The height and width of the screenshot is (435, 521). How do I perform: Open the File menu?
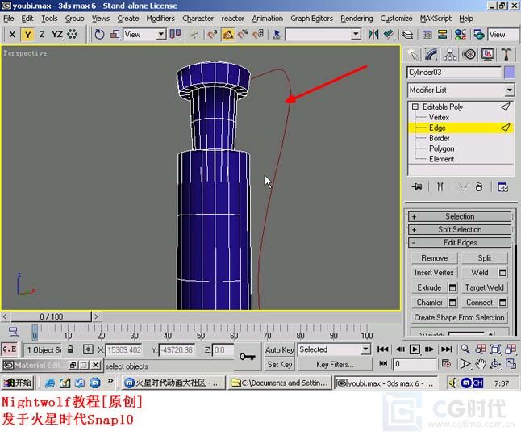point(9,19)
